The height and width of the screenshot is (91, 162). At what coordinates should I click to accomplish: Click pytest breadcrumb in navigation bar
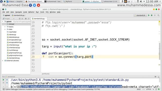(x=7, y=15)
